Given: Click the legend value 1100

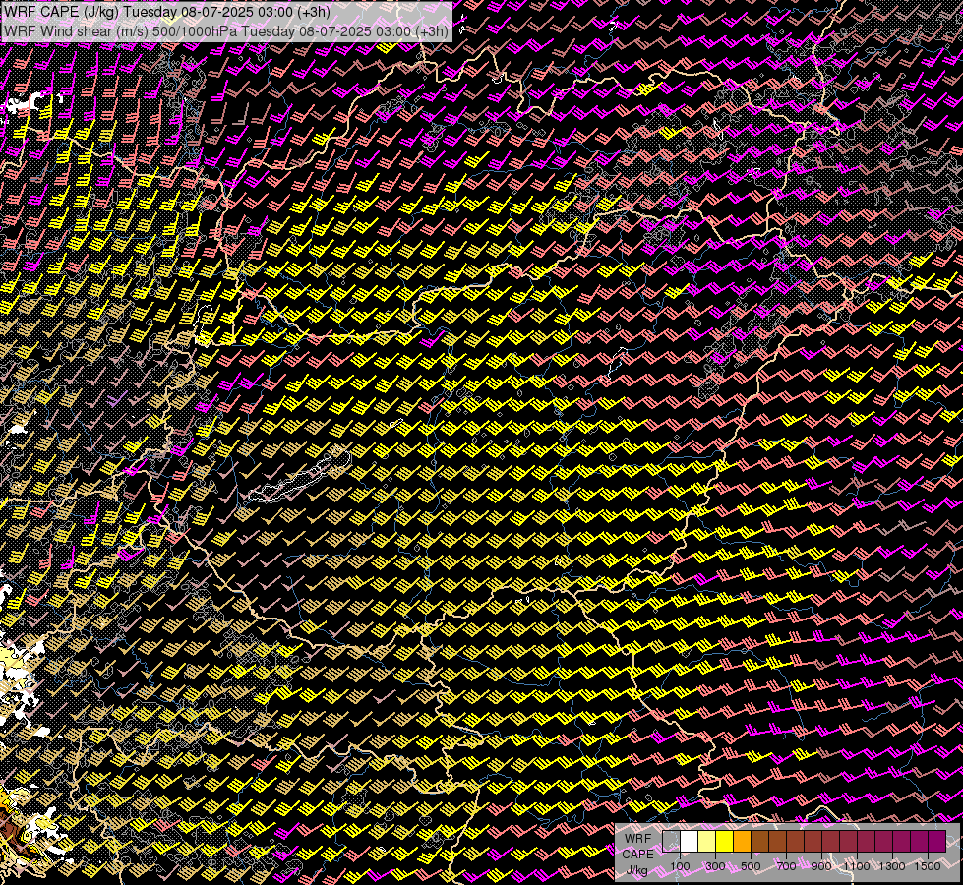Looking at the screenshot, I should 857,866.
